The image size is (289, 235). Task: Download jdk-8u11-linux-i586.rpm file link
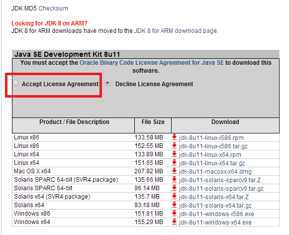(211, 138)
